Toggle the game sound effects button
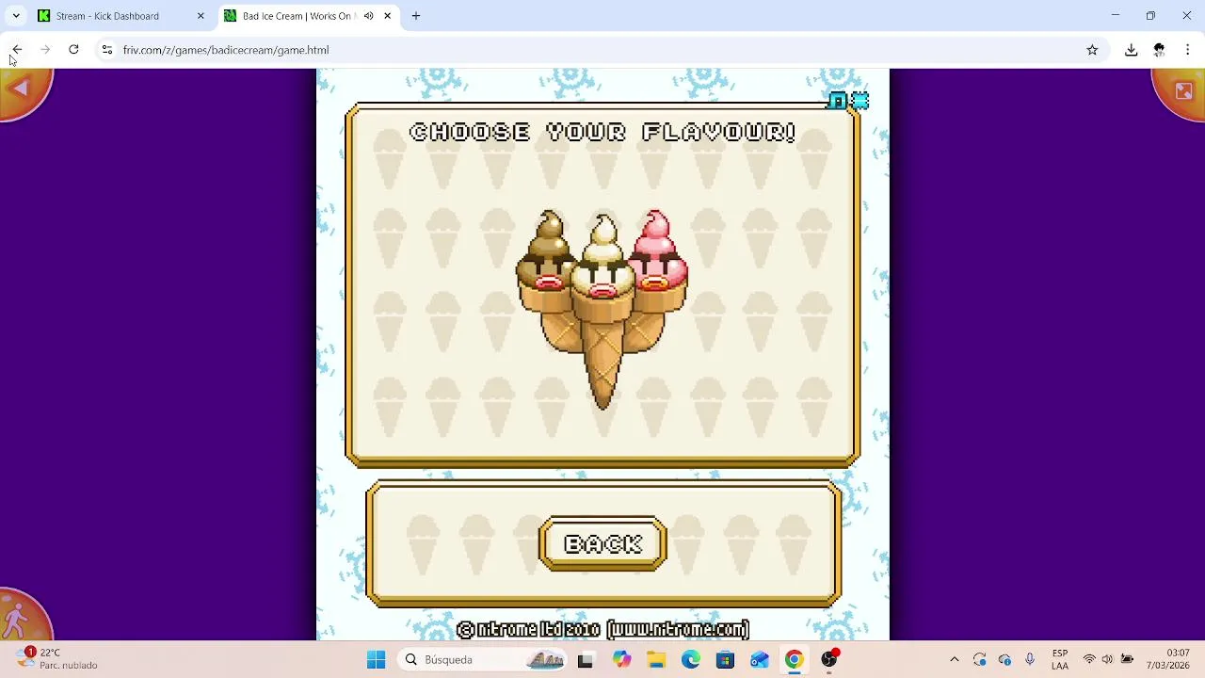The width and height of the screenshot is (1205, 678). coord(859,101)
